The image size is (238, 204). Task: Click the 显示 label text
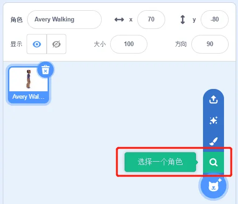coord(16,44)
